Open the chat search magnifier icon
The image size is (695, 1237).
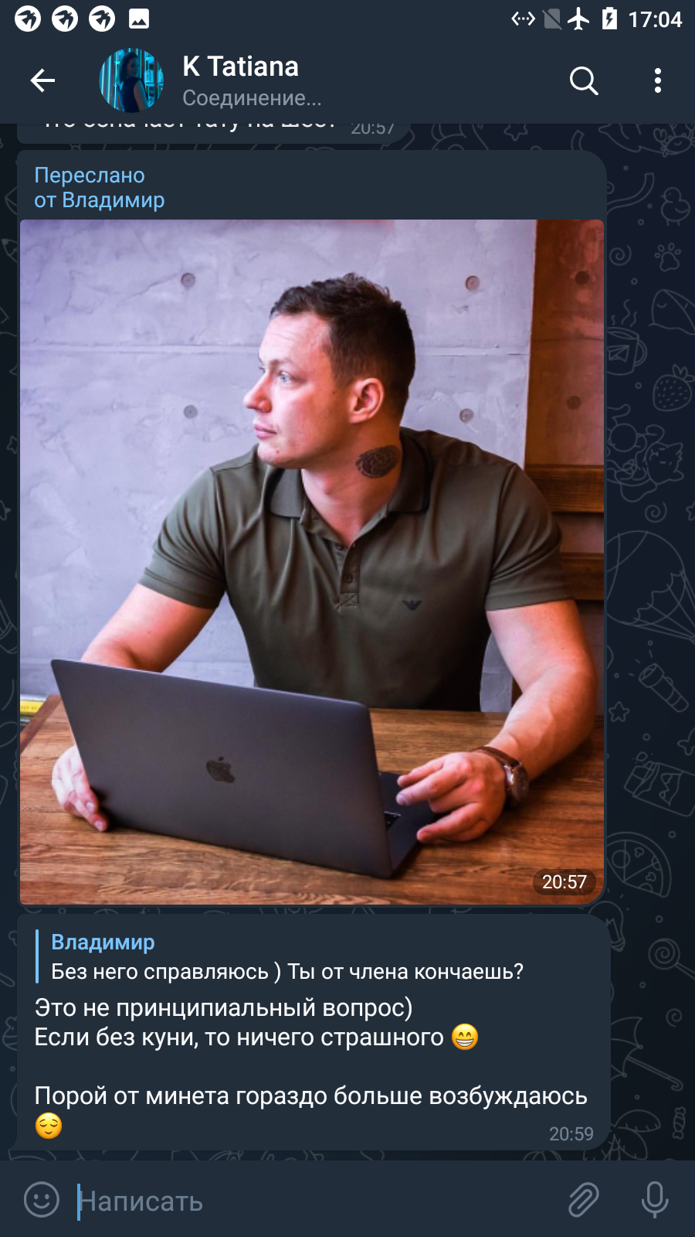(584, 80)
